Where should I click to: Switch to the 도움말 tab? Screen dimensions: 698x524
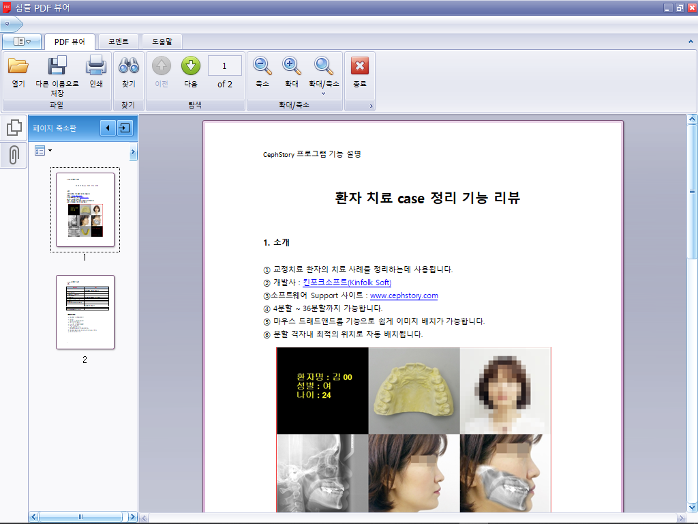pos(162,42)
